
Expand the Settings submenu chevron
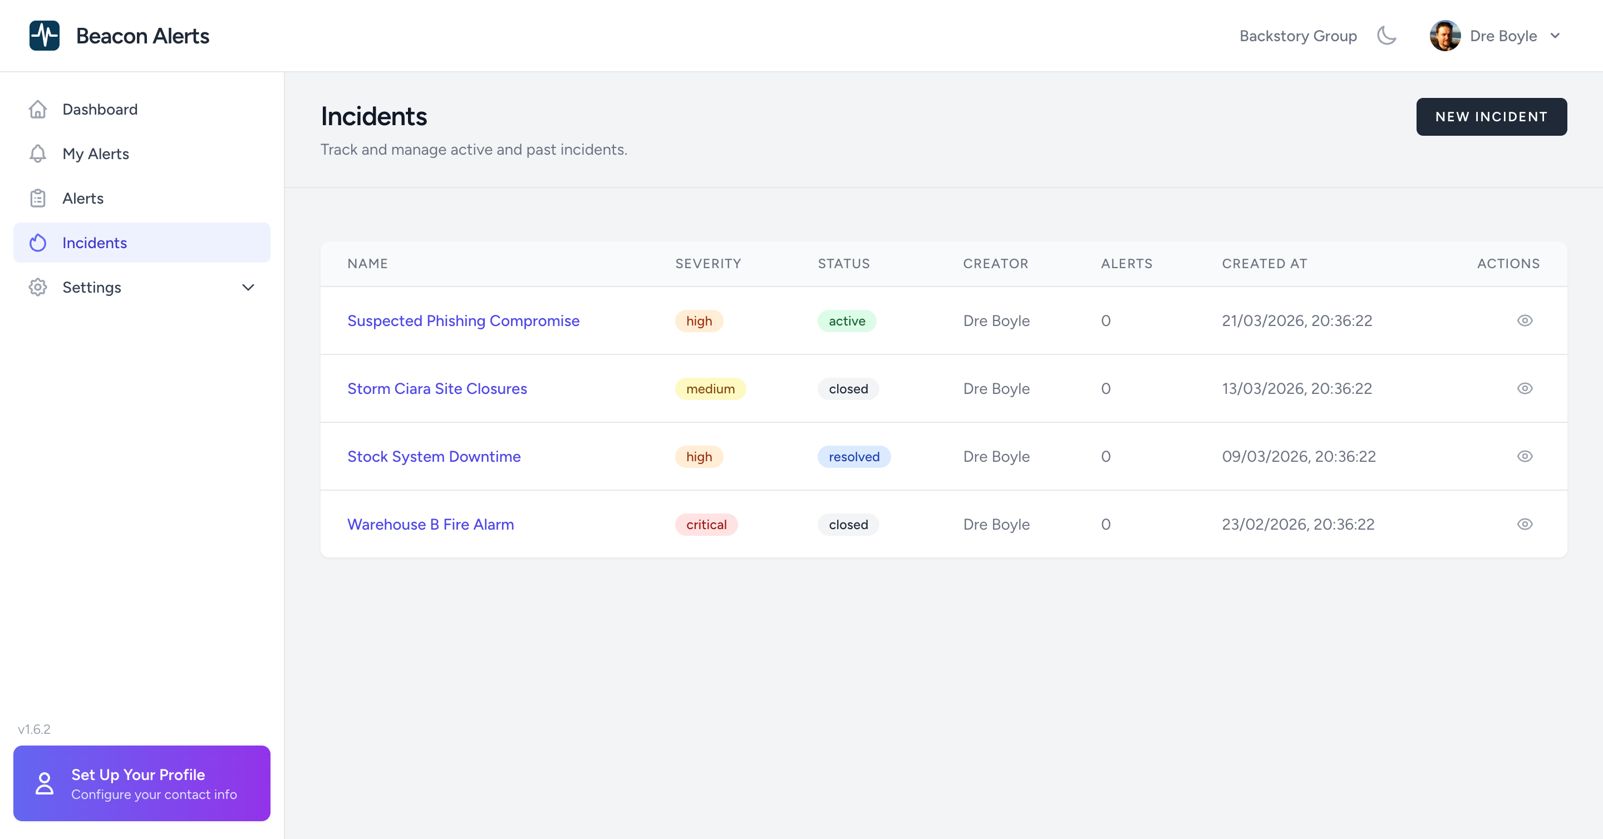pyautogui.click(x=248, y=287)
